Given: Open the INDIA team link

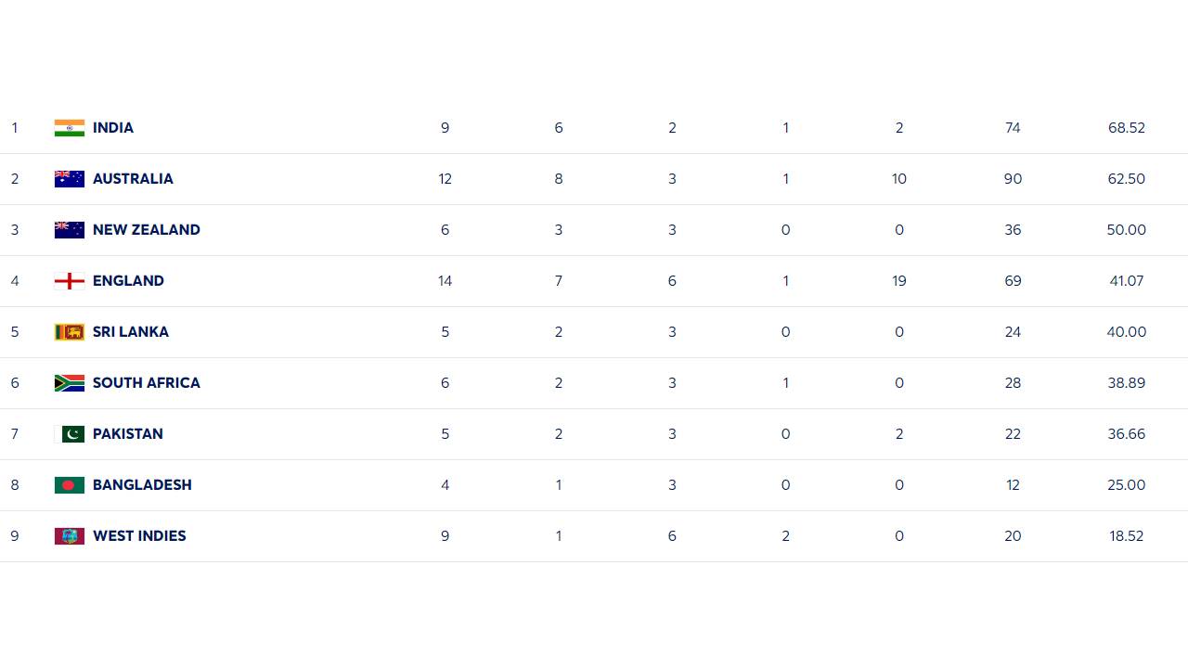Looking at the screenshot, I should [113, 128].
